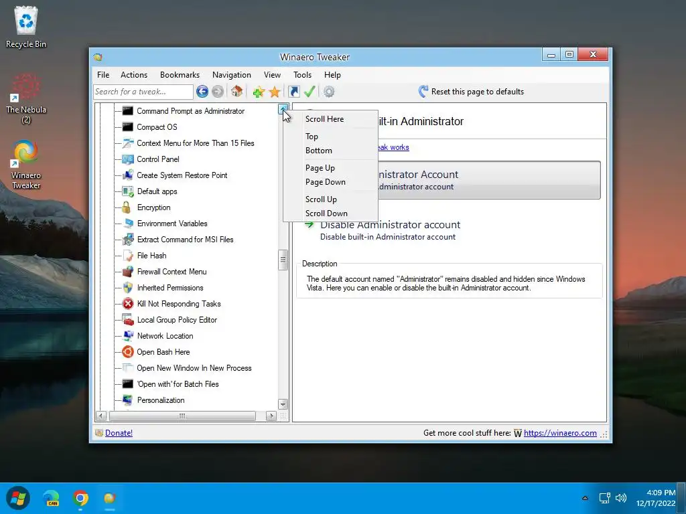Image resolution: width=686 pixels, height=514 pixels.
Task: Choose Page Up in context menu
Action: click(x=331, y=168)
